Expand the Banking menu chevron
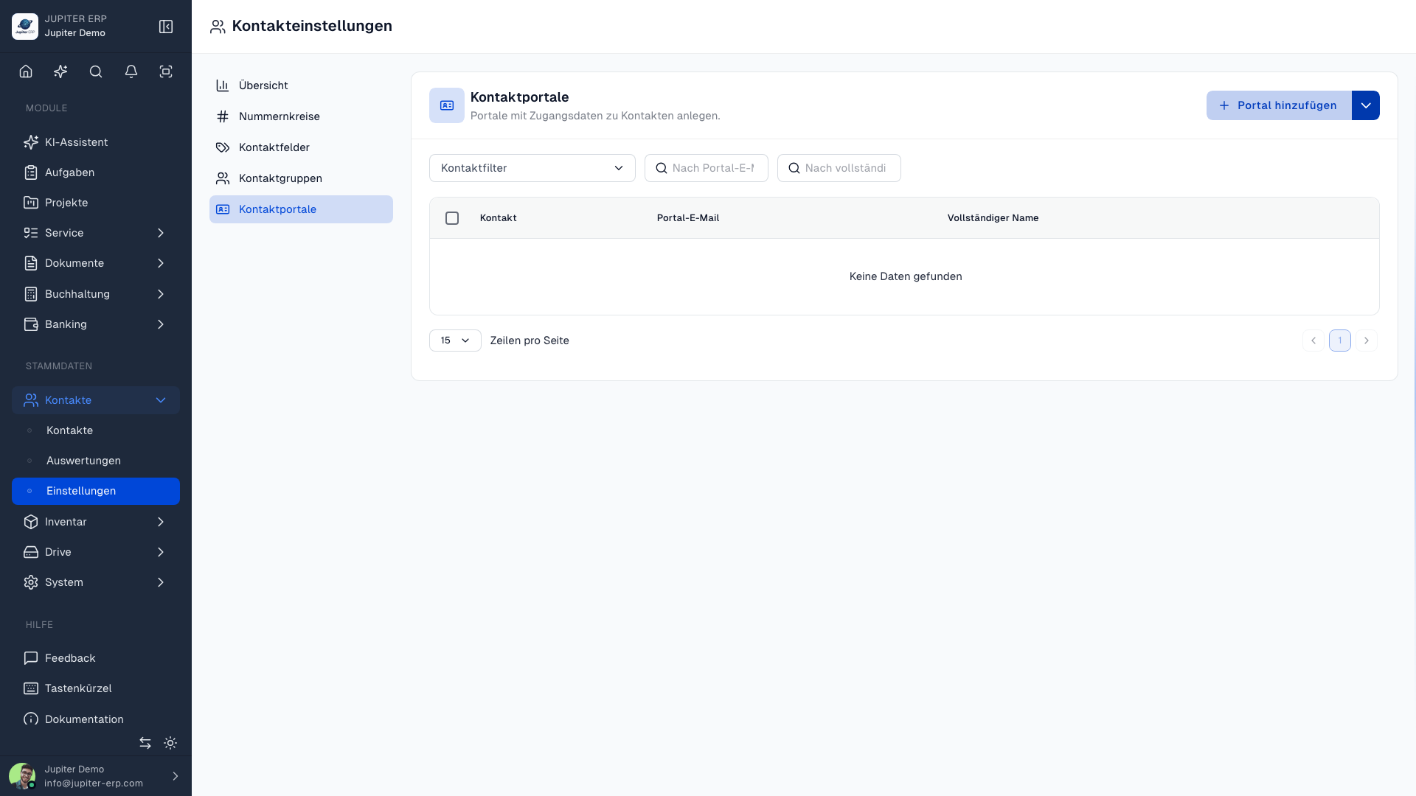This screenshot has height=796, width=1416. pos(161,324)
